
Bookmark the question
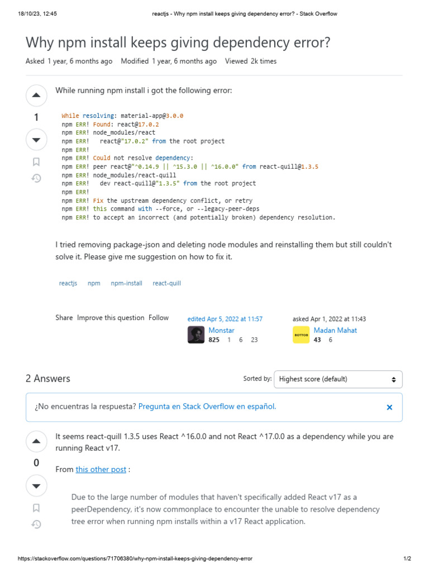(x=36, y=162)
